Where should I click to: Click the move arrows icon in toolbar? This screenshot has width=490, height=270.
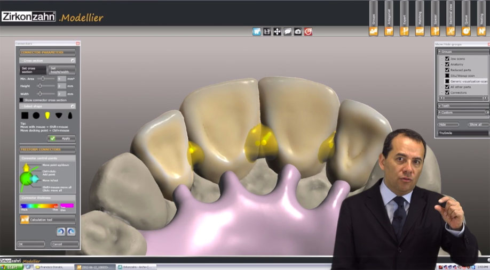click(277, 31)
